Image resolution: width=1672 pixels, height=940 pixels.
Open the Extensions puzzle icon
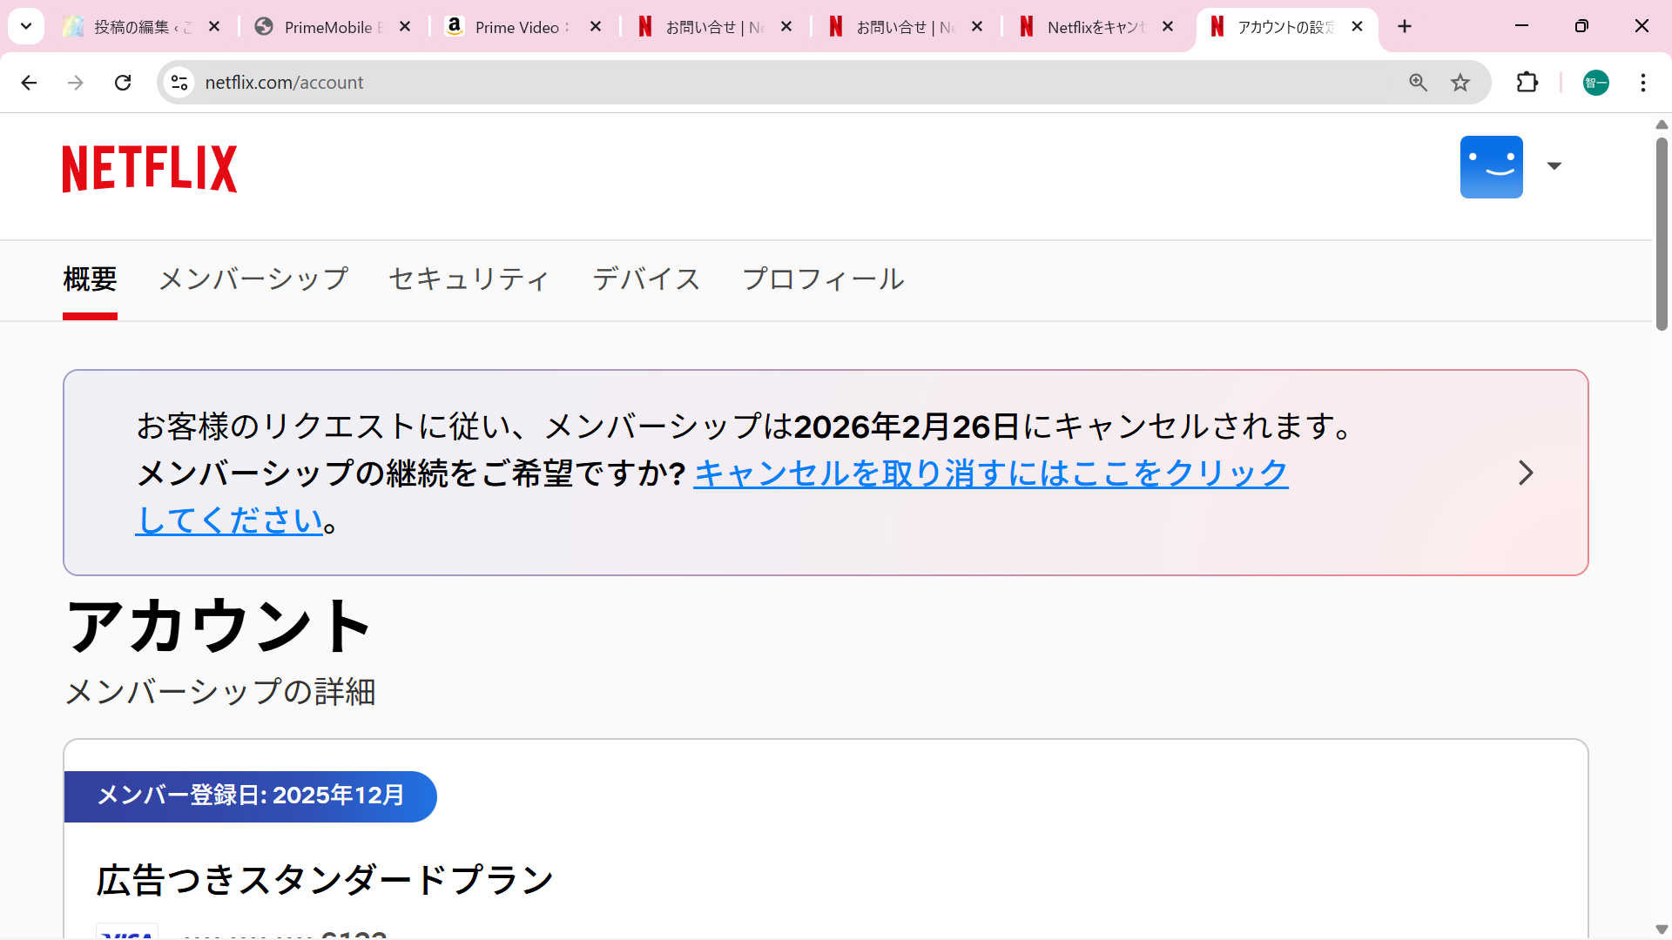[1527, 83]
